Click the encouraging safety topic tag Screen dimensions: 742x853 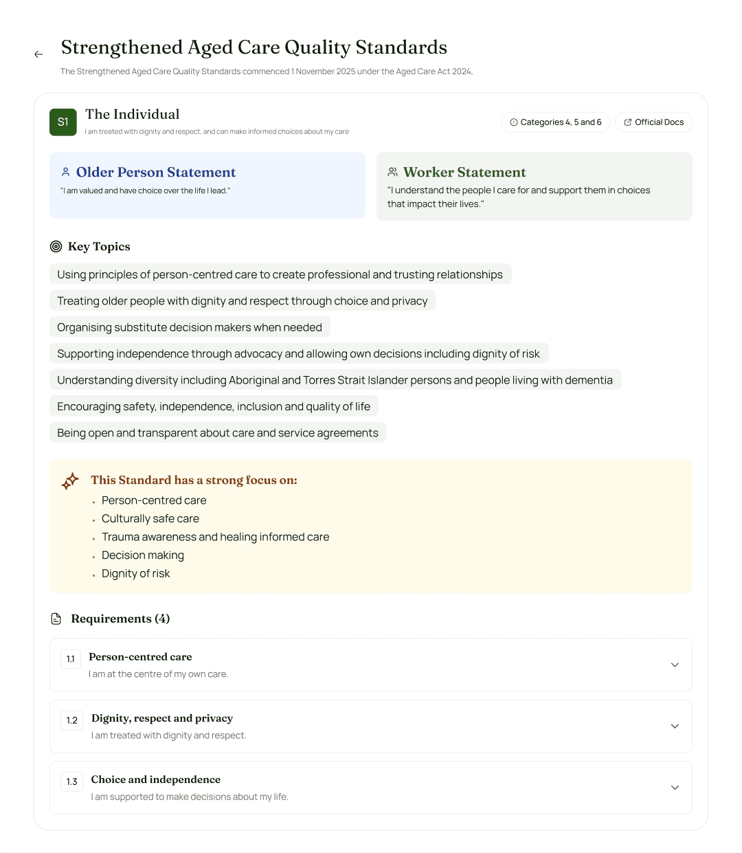pyautogui.click(x=214, y=406)
